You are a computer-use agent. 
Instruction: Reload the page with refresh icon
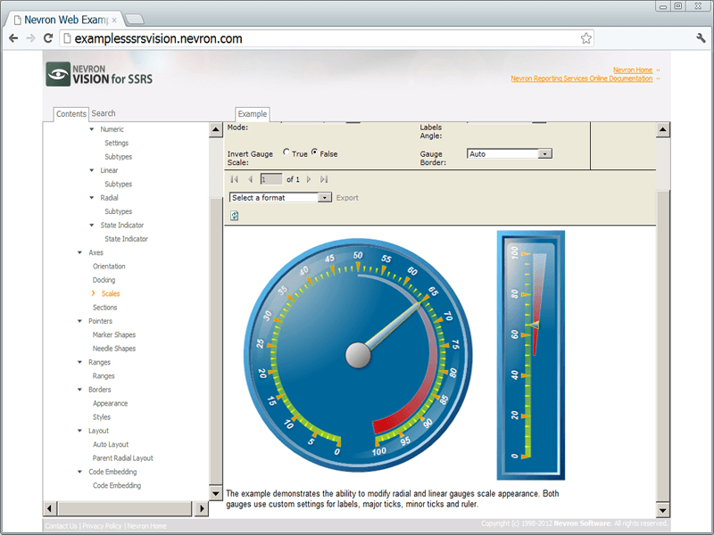click(x=48, y=38)
